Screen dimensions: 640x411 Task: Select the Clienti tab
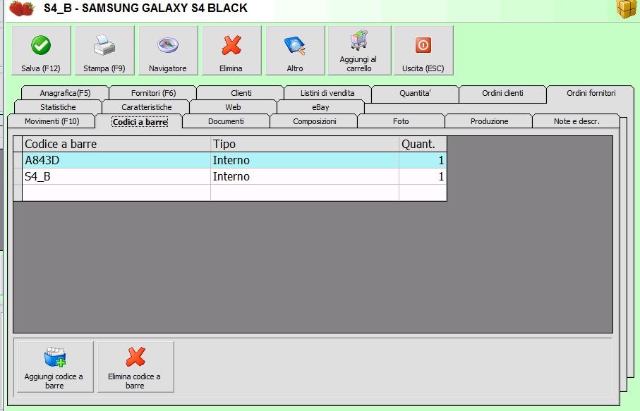click(241, 93)
